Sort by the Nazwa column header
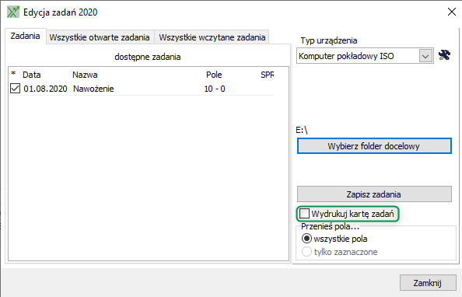The height and width of the screenshot is (297, 462). 85,75
